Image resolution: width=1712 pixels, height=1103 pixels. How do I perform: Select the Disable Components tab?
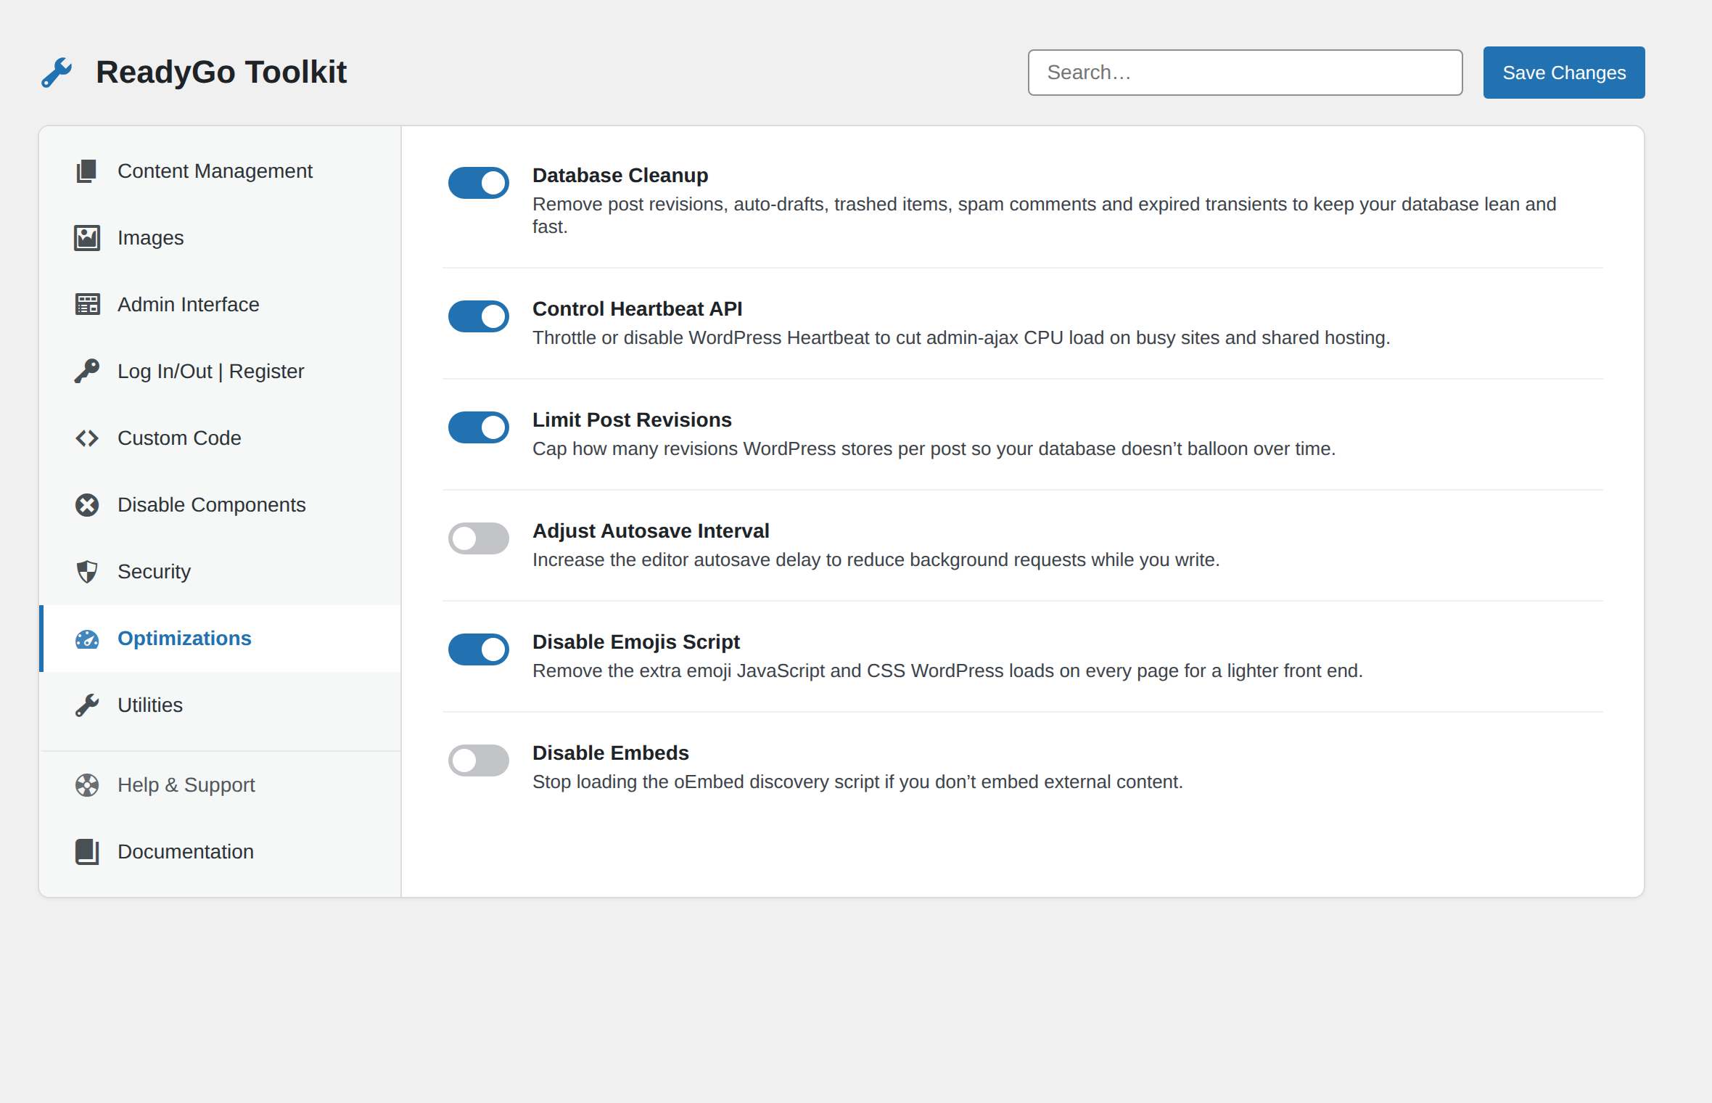[221, 505]
